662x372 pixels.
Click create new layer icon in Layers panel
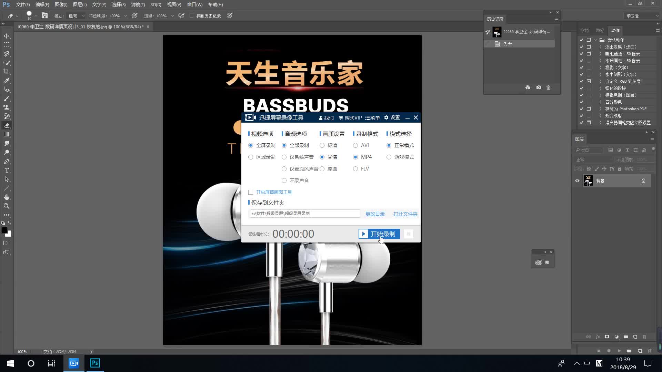[x=635, y=337]
